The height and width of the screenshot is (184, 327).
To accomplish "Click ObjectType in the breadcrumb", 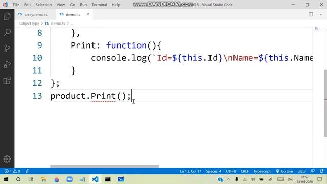I will coord(29,24).
